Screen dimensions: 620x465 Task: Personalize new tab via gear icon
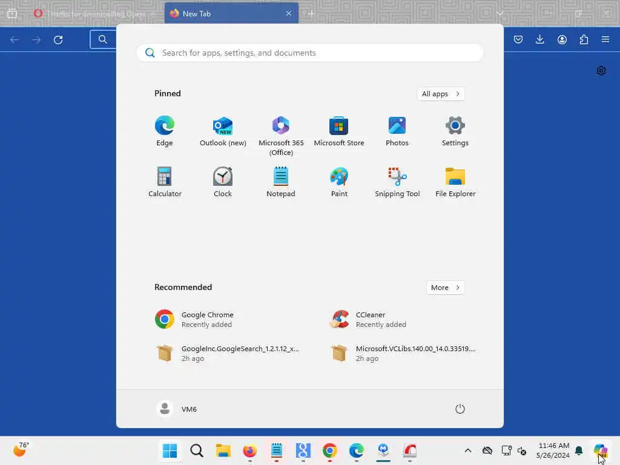[x=601, y=71]
